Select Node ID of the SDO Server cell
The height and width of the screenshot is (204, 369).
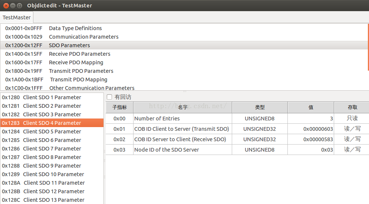click(x=182, y=149)
